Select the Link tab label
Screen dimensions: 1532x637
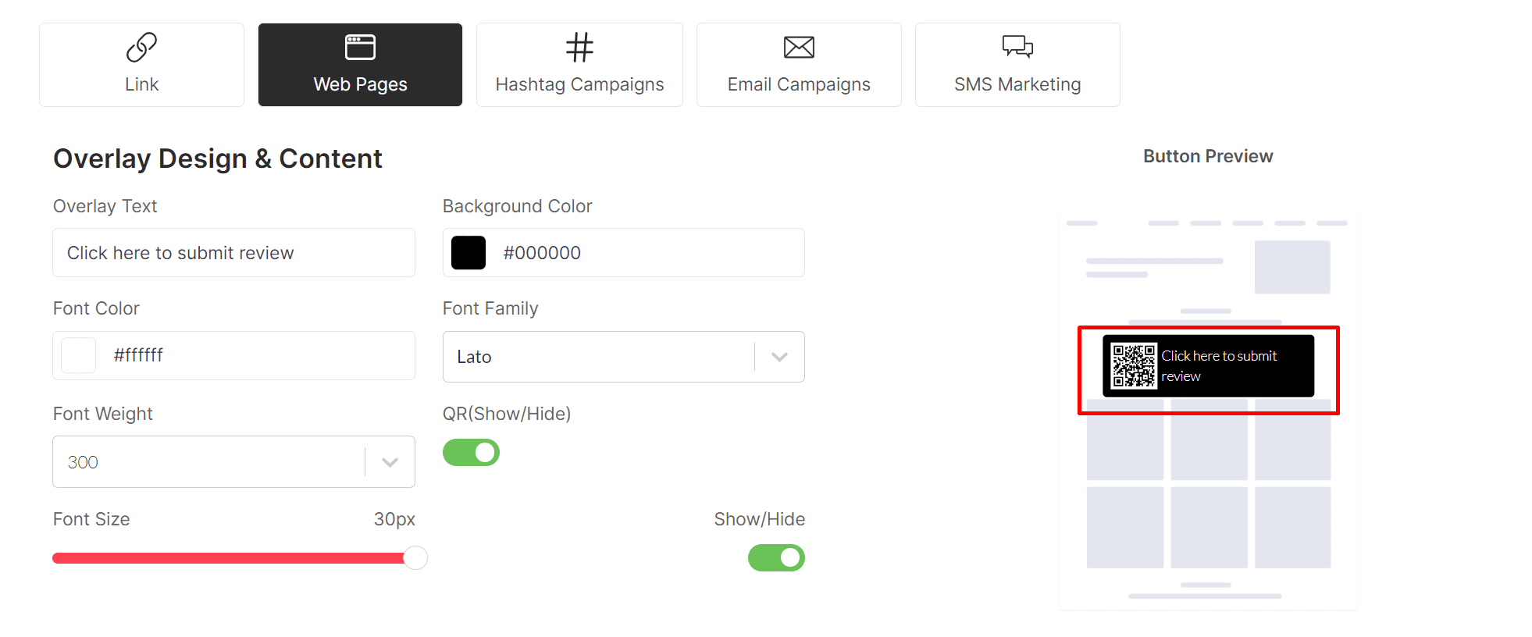click(x=141, y=84)
